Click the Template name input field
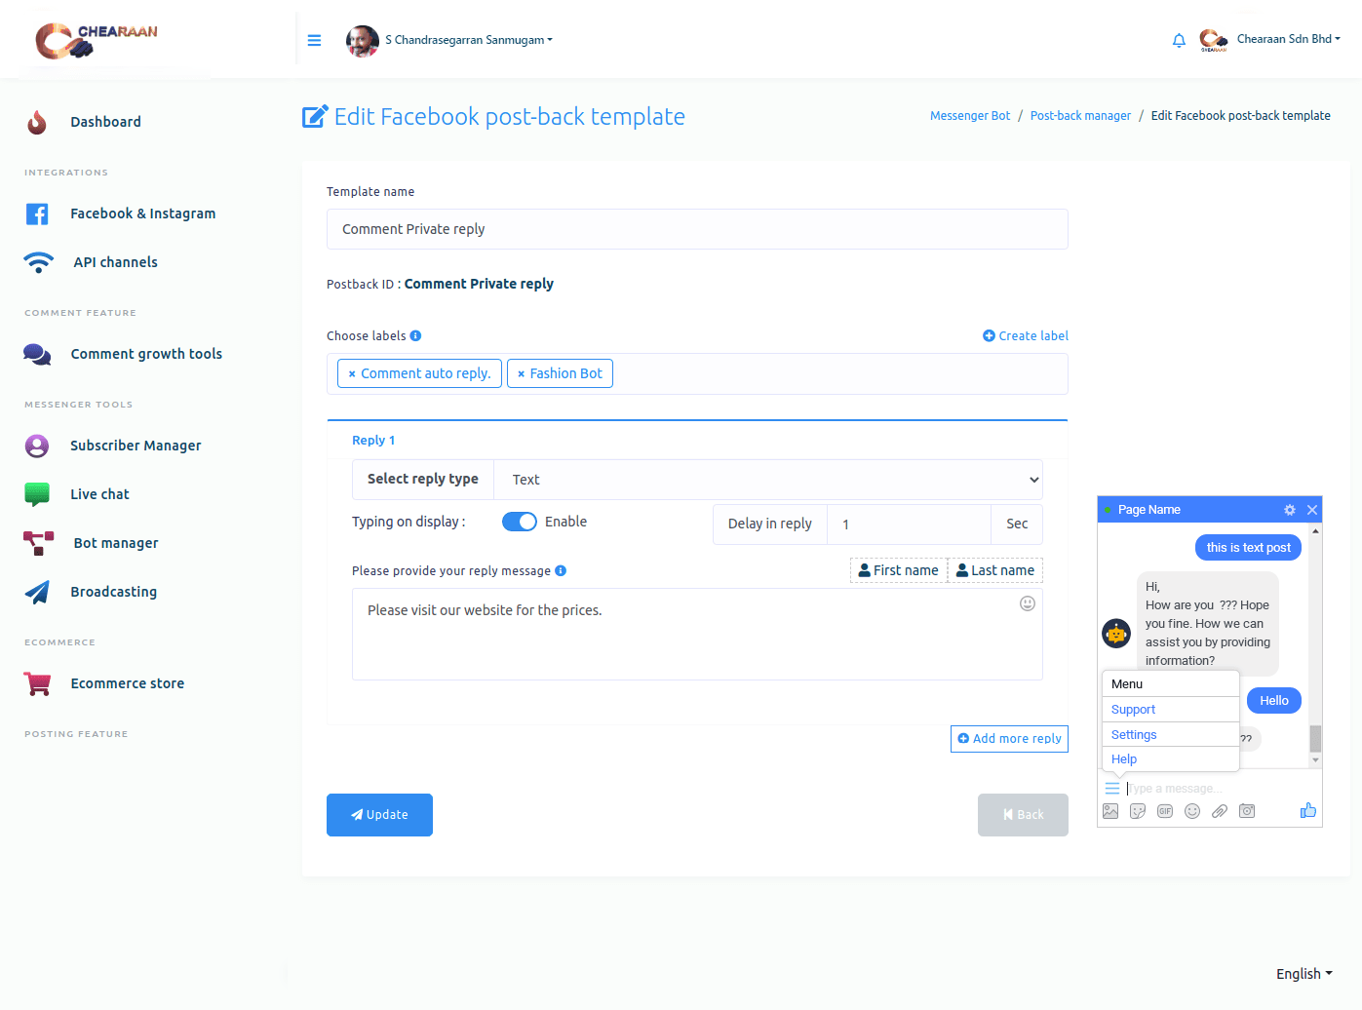This screenshot has height=1010, width=1362. (x=697, y=229)
